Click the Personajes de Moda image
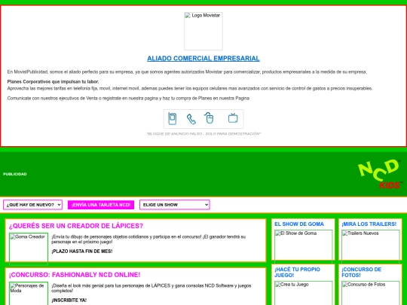407x305 pixels. click(x=29, y=294)
